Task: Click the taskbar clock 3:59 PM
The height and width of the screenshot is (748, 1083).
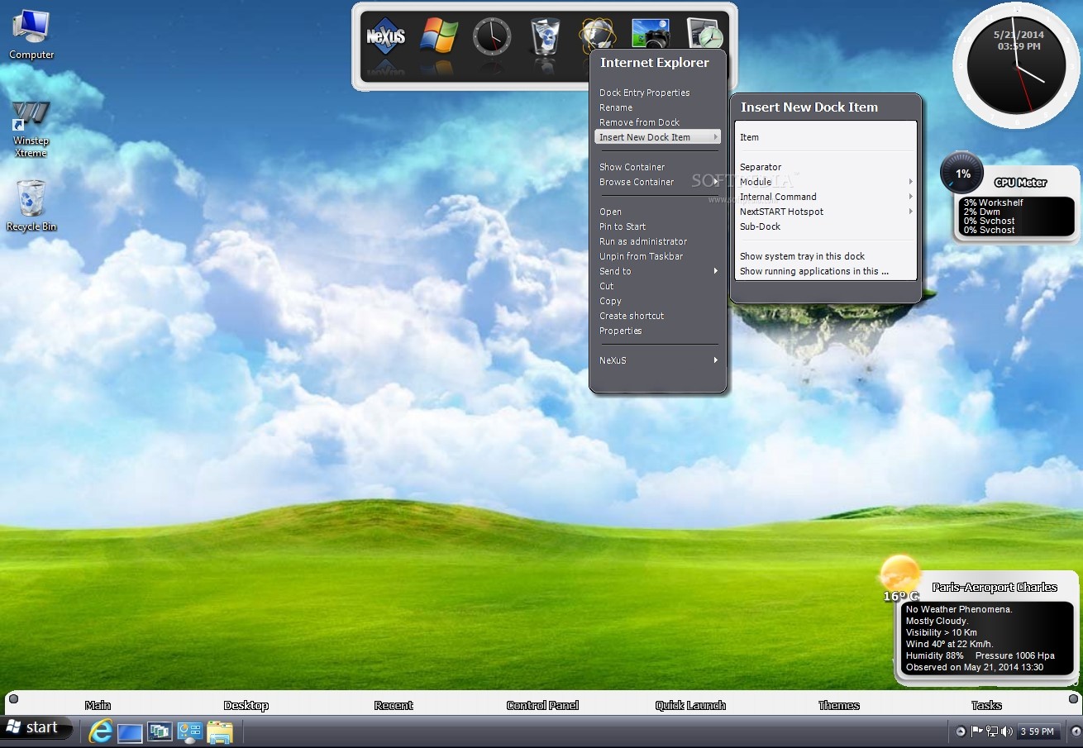Action: [1037, 731]
